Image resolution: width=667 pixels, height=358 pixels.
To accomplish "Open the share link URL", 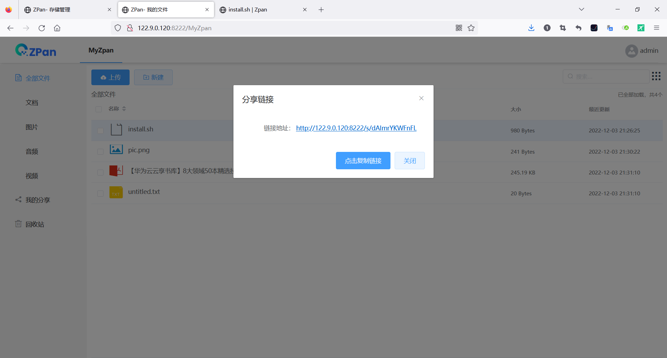I will point(356,128).
